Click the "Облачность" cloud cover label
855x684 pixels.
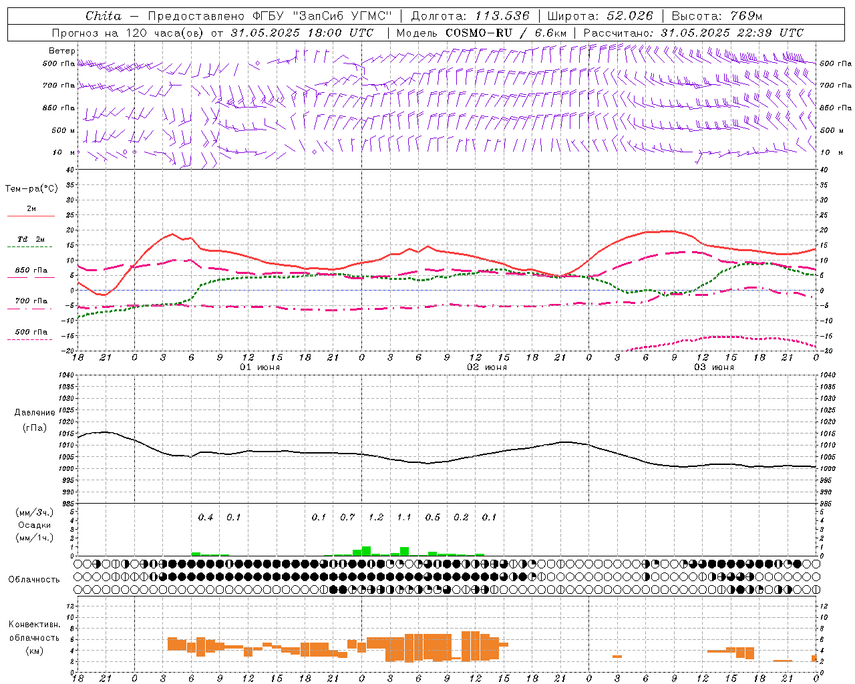click(34, 580)
